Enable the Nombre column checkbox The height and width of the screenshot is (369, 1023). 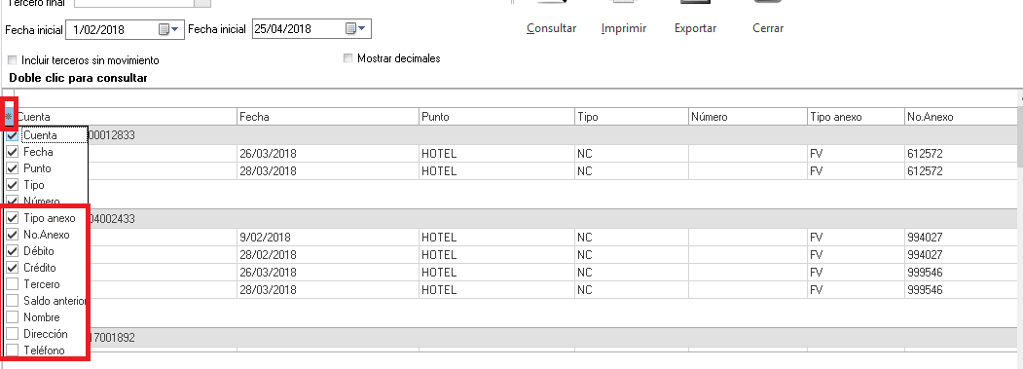coord(12,317)
